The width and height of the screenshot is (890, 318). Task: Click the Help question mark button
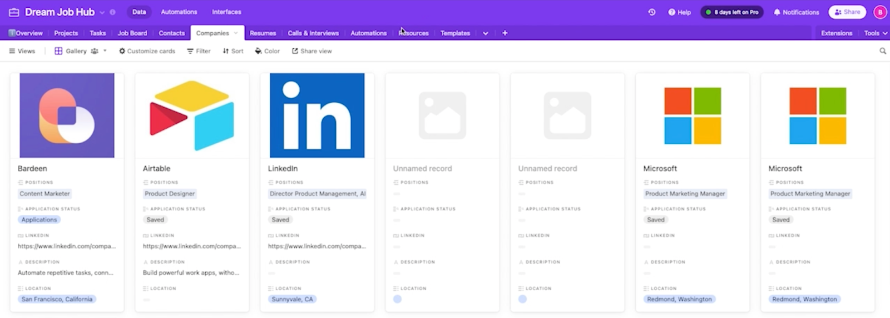click(x=679, y=12)
